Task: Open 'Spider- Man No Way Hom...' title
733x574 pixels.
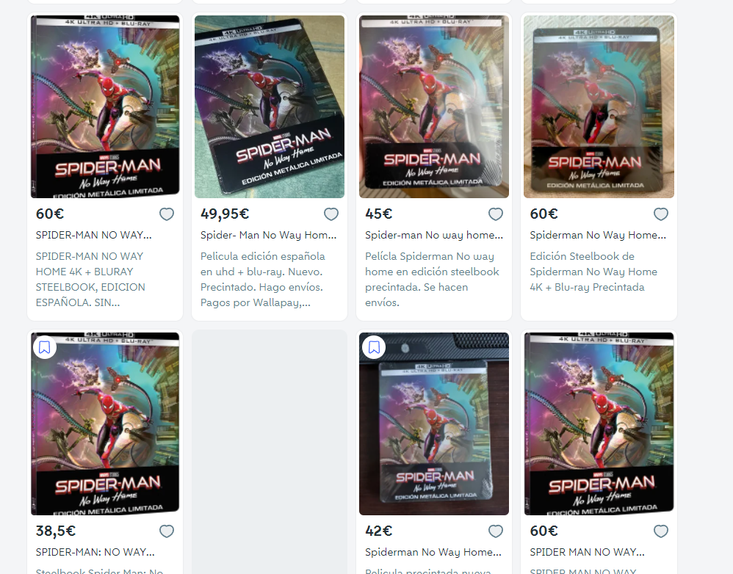Action: 268,235
